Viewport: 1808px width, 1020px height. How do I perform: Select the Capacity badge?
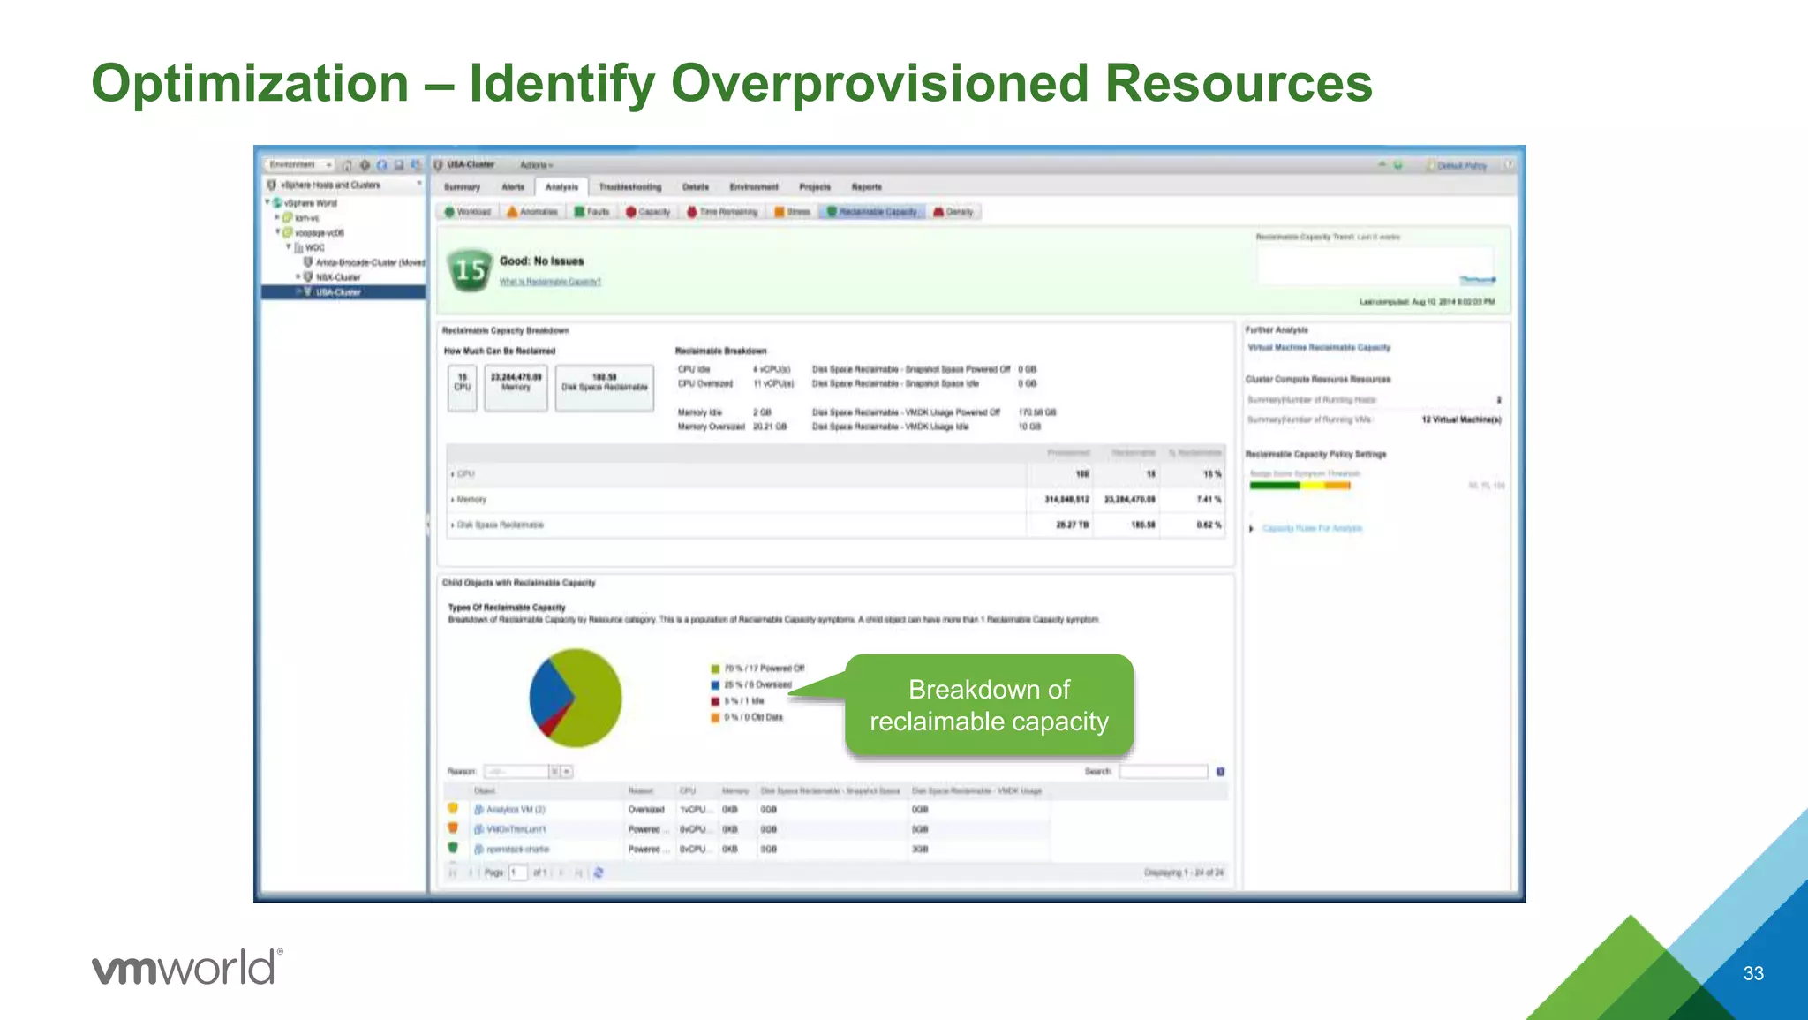[649, 212]
